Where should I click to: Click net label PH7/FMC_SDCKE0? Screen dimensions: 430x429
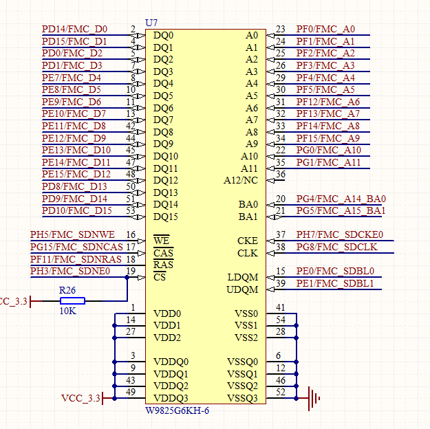tap(340, 235)
